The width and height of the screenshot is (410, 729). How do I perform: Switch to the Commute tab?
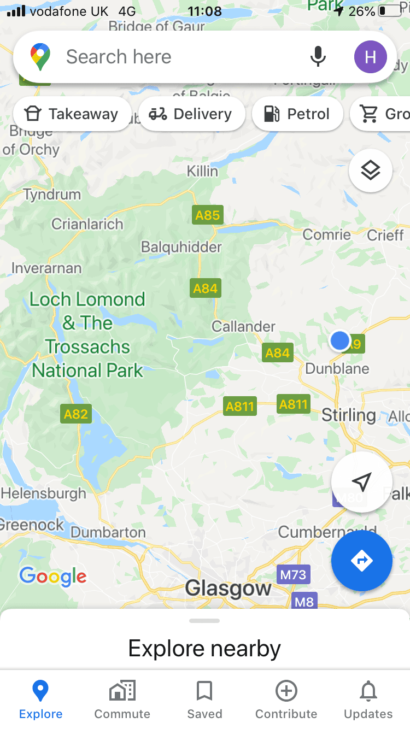[x=122, y=700]
